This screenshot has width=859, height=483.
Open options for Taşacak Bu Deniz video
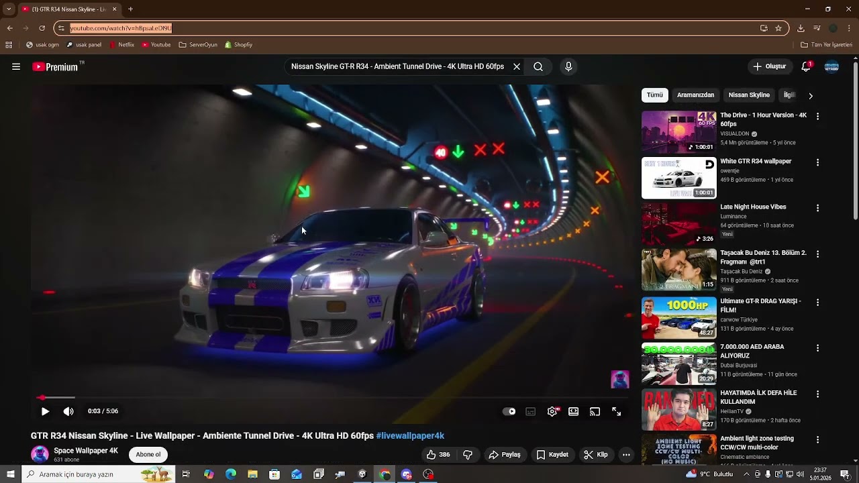point(817,254)
